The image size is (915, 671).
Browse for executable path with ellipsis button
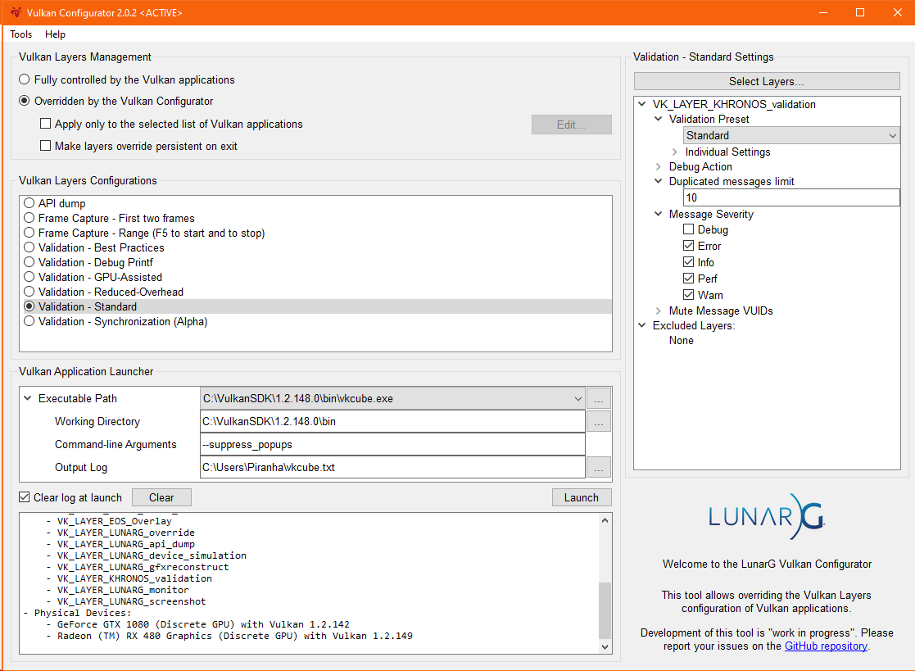click(x=599, y=399)
